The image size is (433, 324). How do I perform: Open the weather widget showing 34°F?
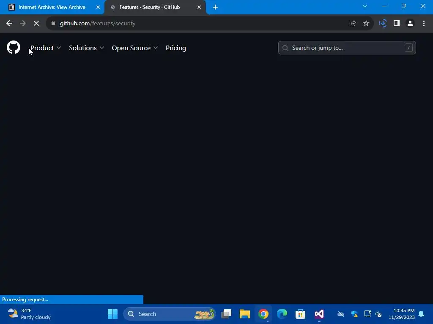click(x=29, y=314)
